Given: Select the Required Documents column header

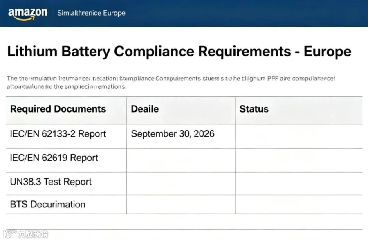Looking at the screenshot, I should click(x=58, y=109).
